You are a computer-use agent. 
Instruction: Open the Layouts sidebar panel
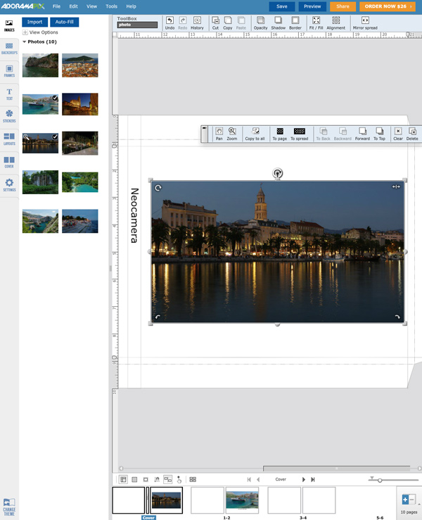pos(9,139)
